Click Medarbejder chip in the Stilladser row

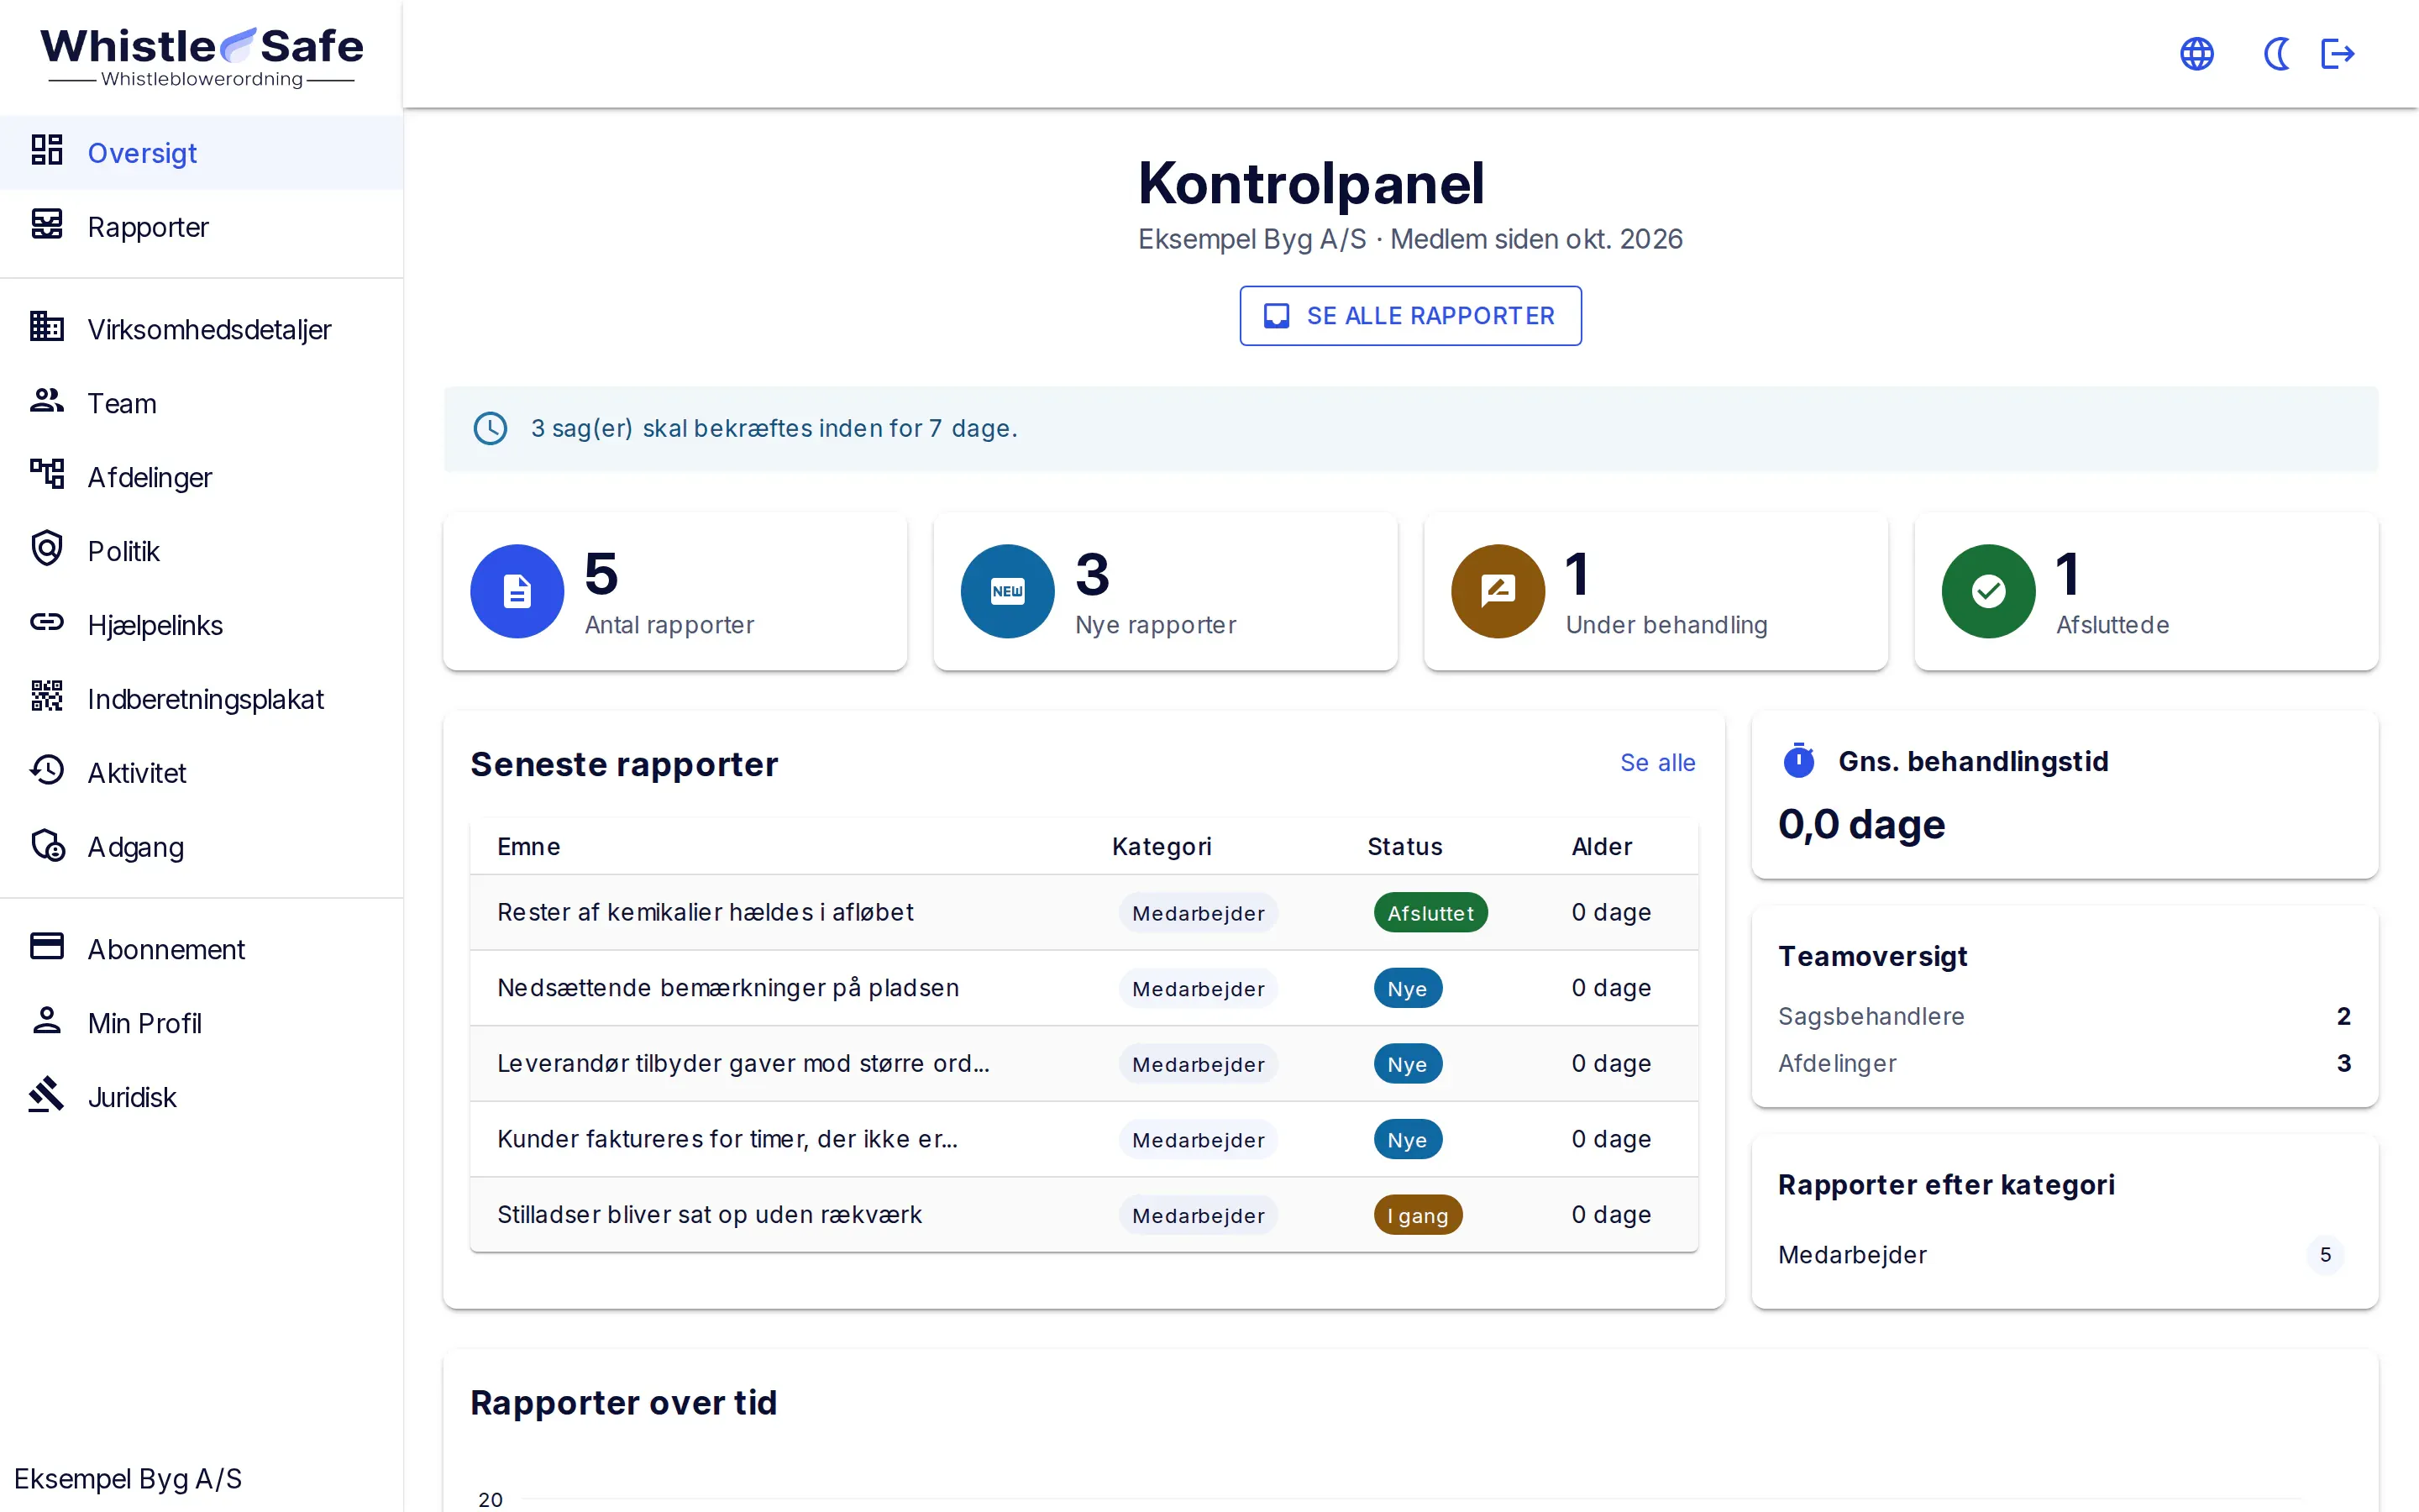pyautogui.click(x=1199, y=1215)
